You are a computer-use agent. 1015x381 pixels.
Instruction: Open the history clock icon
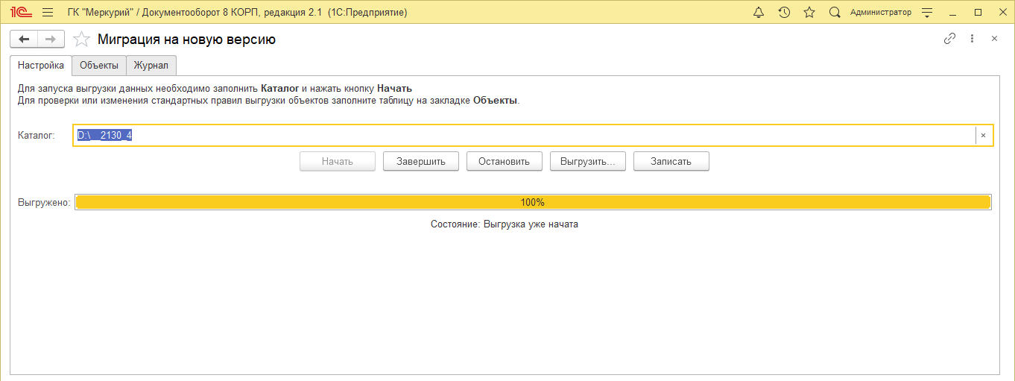[784, 13]
